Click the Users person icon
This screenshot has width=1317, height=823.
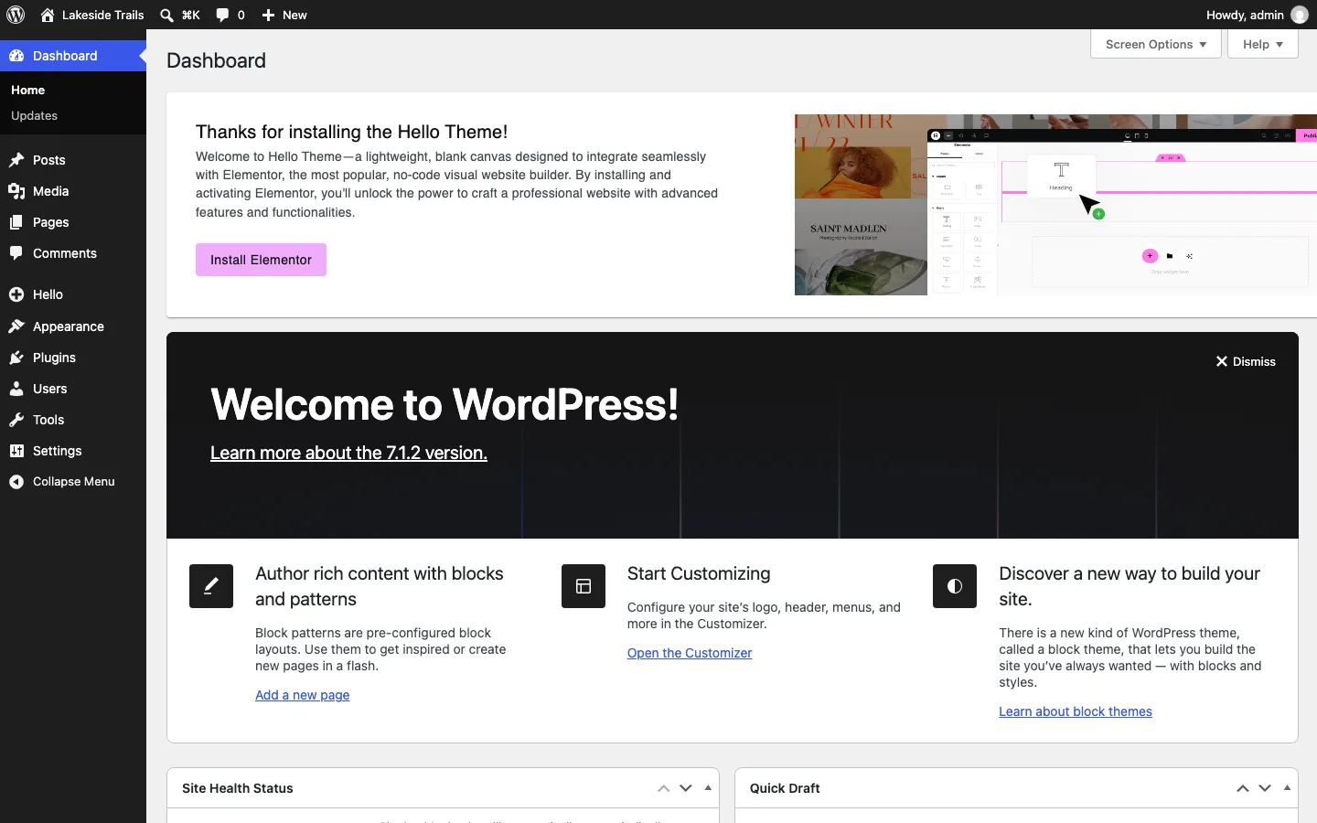pyautogui.click(x=16, y=389)
